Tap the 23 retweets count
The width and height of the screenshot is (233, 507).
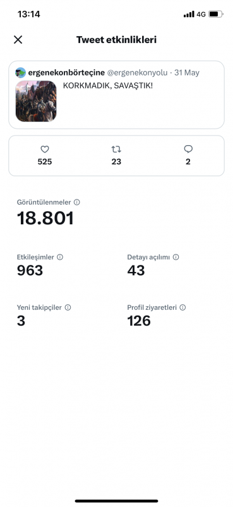tap(116, 162)
